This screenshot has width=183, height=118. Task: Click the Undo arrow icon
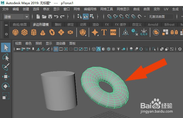(x=56, y=17)
